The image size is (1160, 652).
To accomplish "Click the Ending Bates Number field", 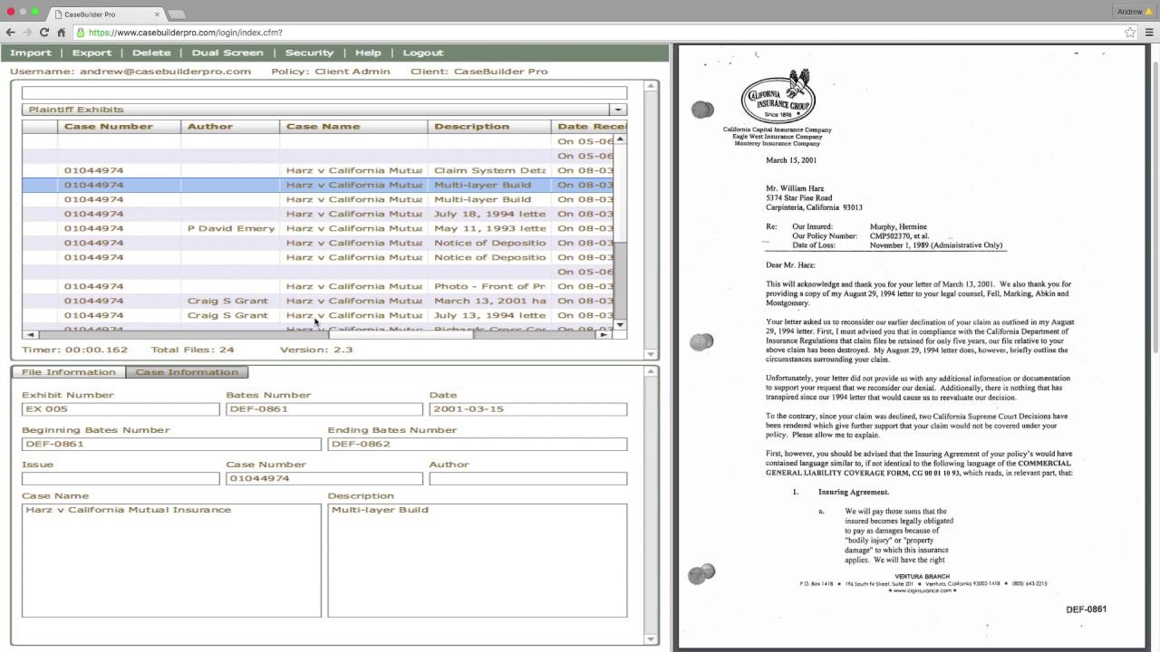I will click(478, 445).
